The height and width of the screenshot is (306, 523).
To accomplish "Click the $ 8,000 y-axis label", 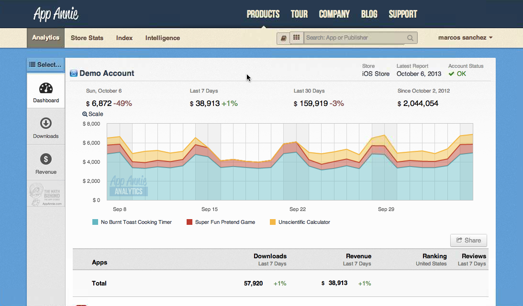I will pyautogui.click(x=91, y=124).
